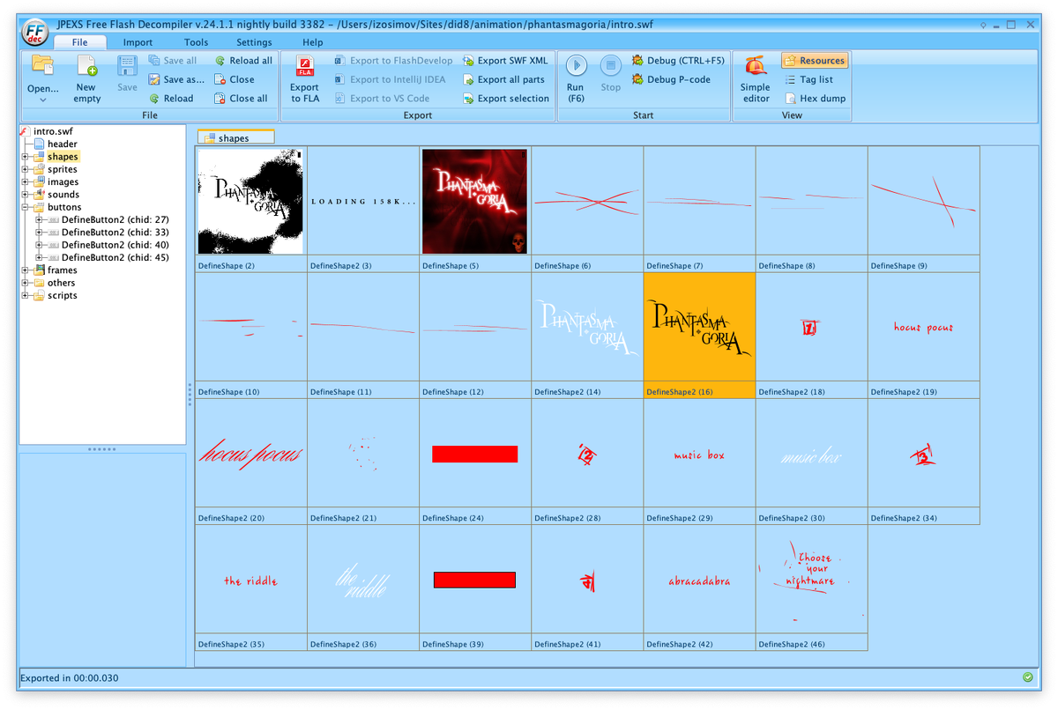Select the others folder node
The width and height of the screenshot is (1058, 710).
point(61,283)
